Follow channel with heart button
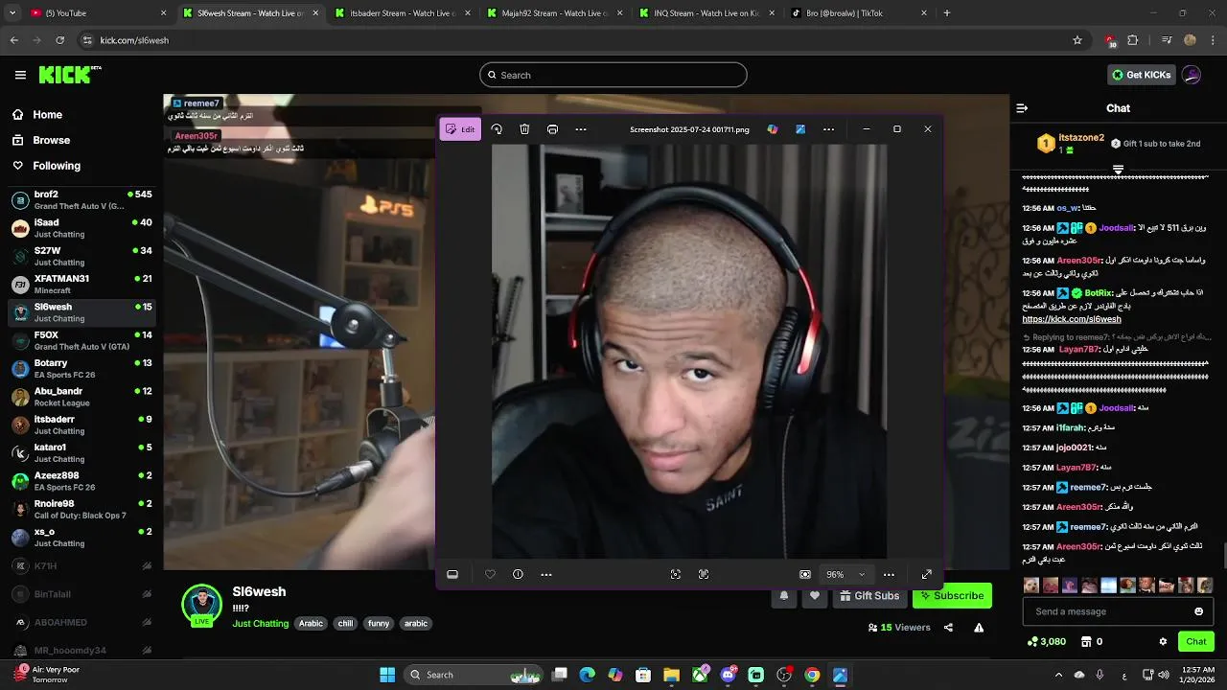The height and width of the screenshot is (690, 1227). 815,595
